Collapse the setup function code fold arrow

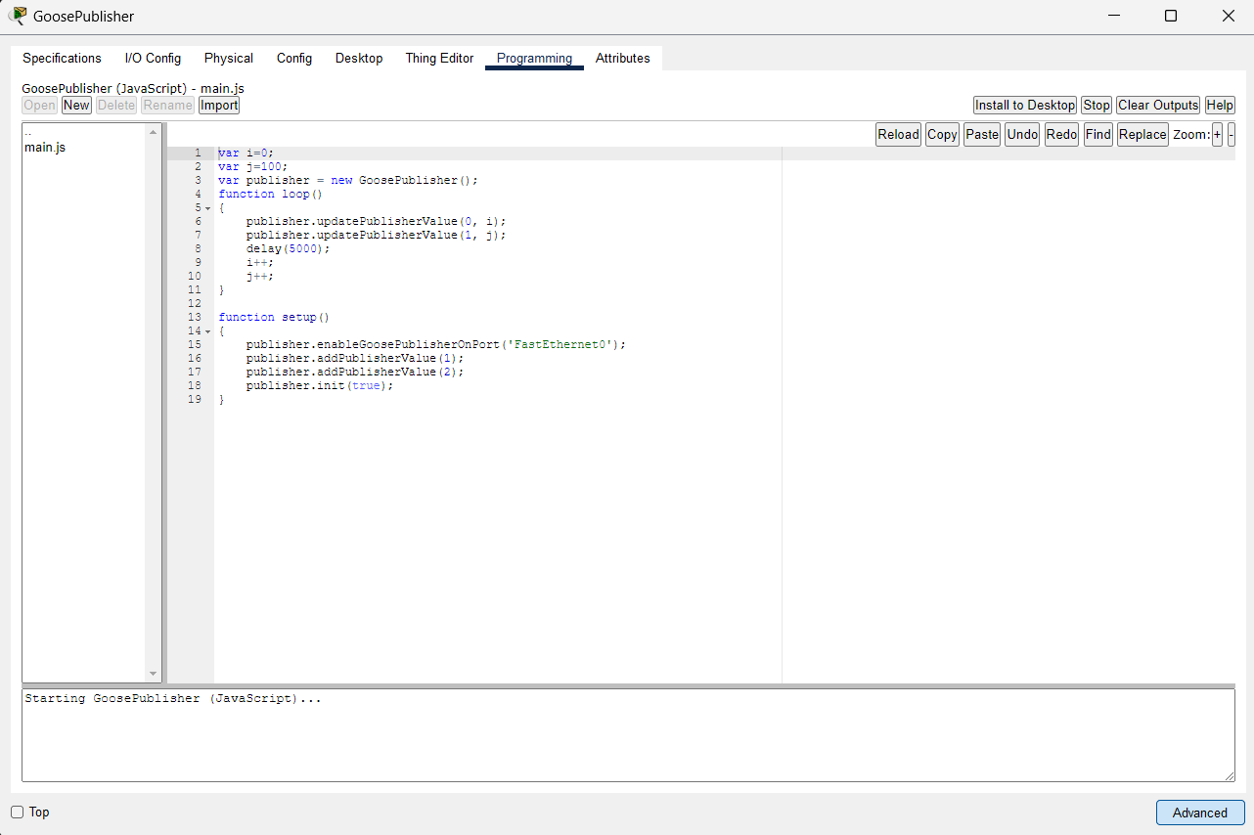[207, 331]
